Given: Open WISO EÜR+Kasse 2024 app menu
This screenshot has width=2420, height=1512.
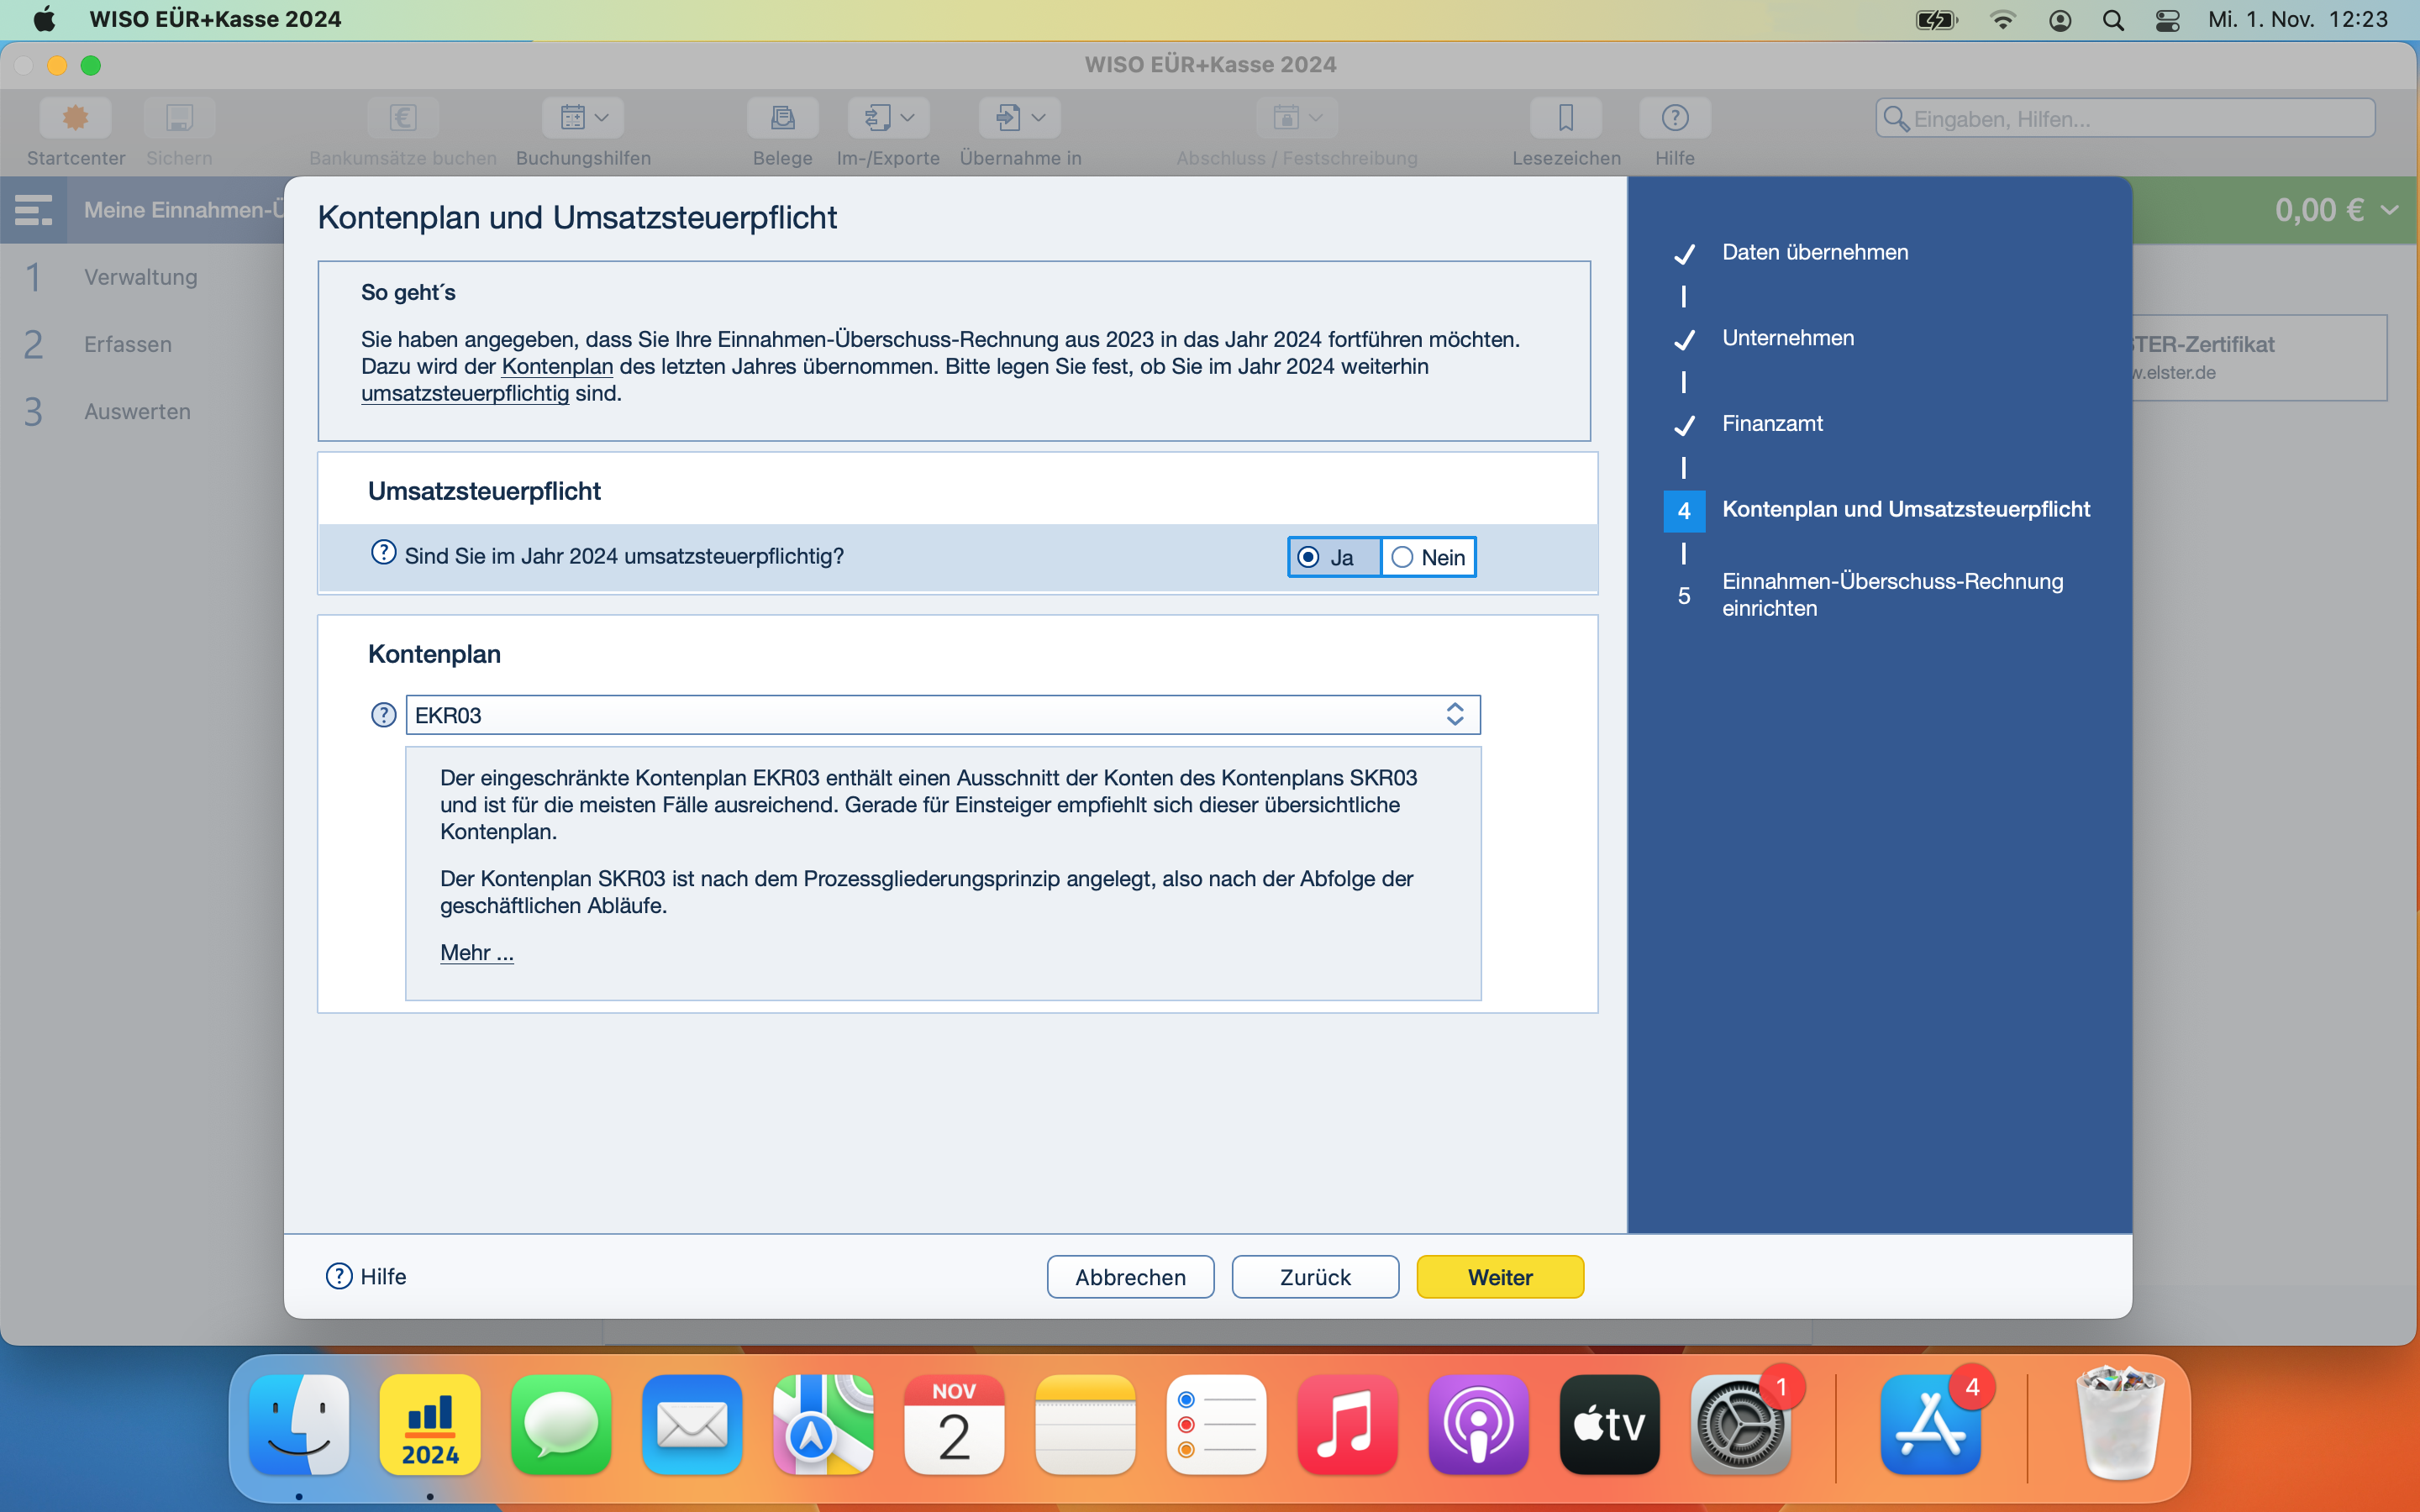Looking at the screenshot, I should [x=215, y=19].
